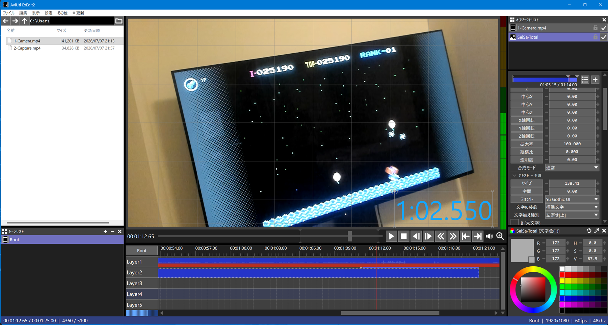Close the scene list panel
The width and height of the screenshot is (608, 325).
tap(120, 232)
